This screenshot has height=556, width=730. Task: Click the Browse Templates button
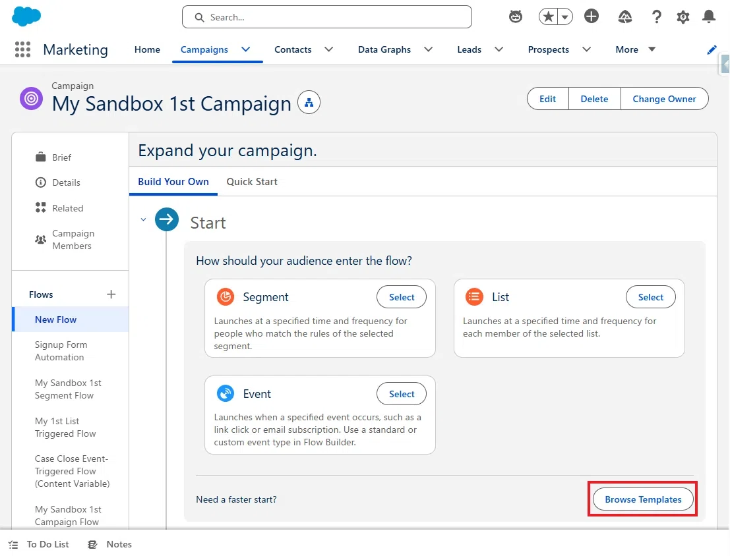(x=643, y=499)
